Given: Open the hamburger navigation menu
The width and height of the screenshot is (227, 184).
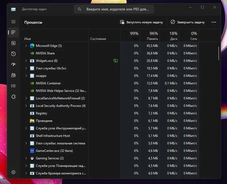Looking at the screenshot, I should click(x=13, y=22).
